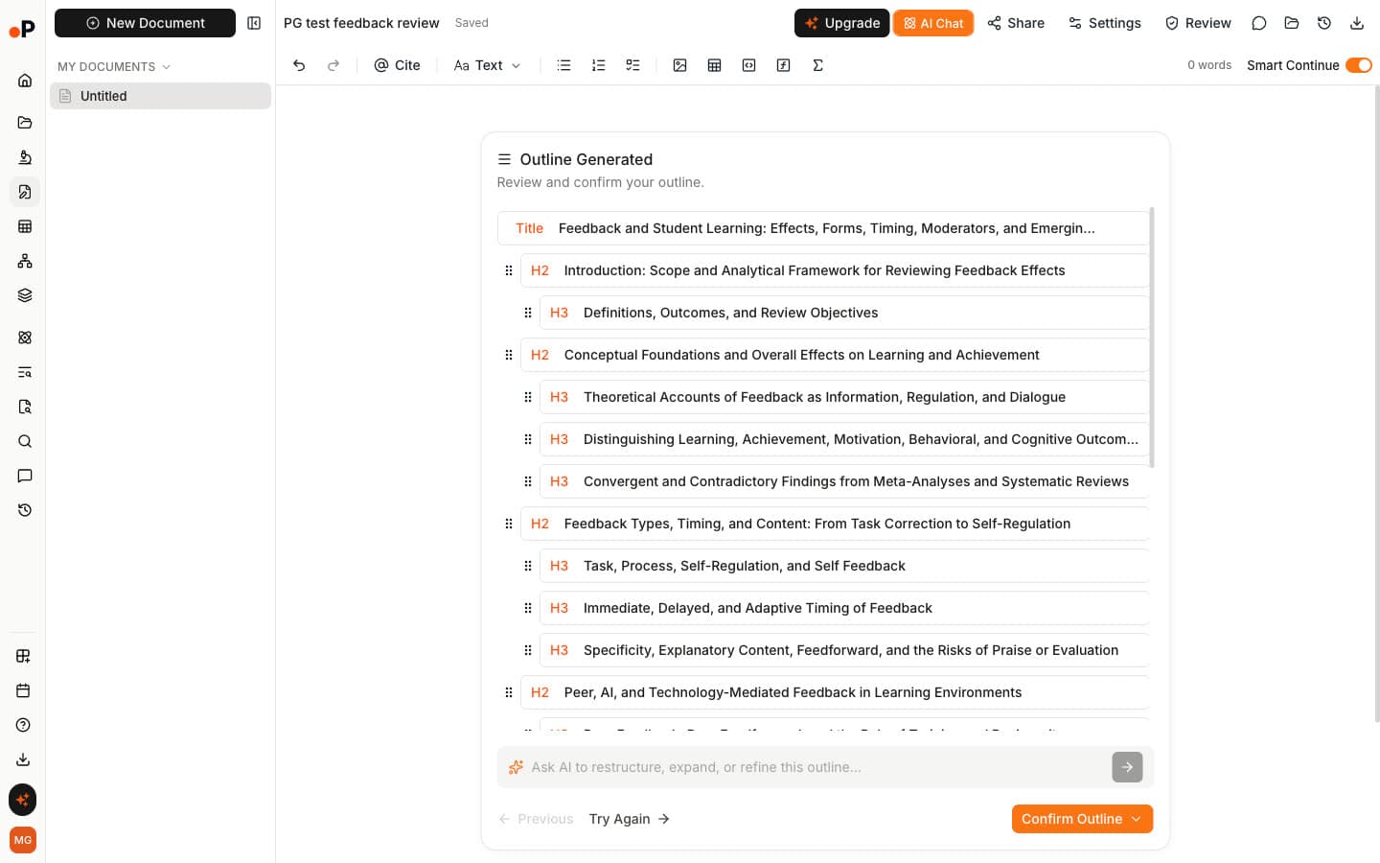This screenshot has height=863, width=1380.
Task: Insert a checklist from toolbar
Action: click(x=632, y=65)
